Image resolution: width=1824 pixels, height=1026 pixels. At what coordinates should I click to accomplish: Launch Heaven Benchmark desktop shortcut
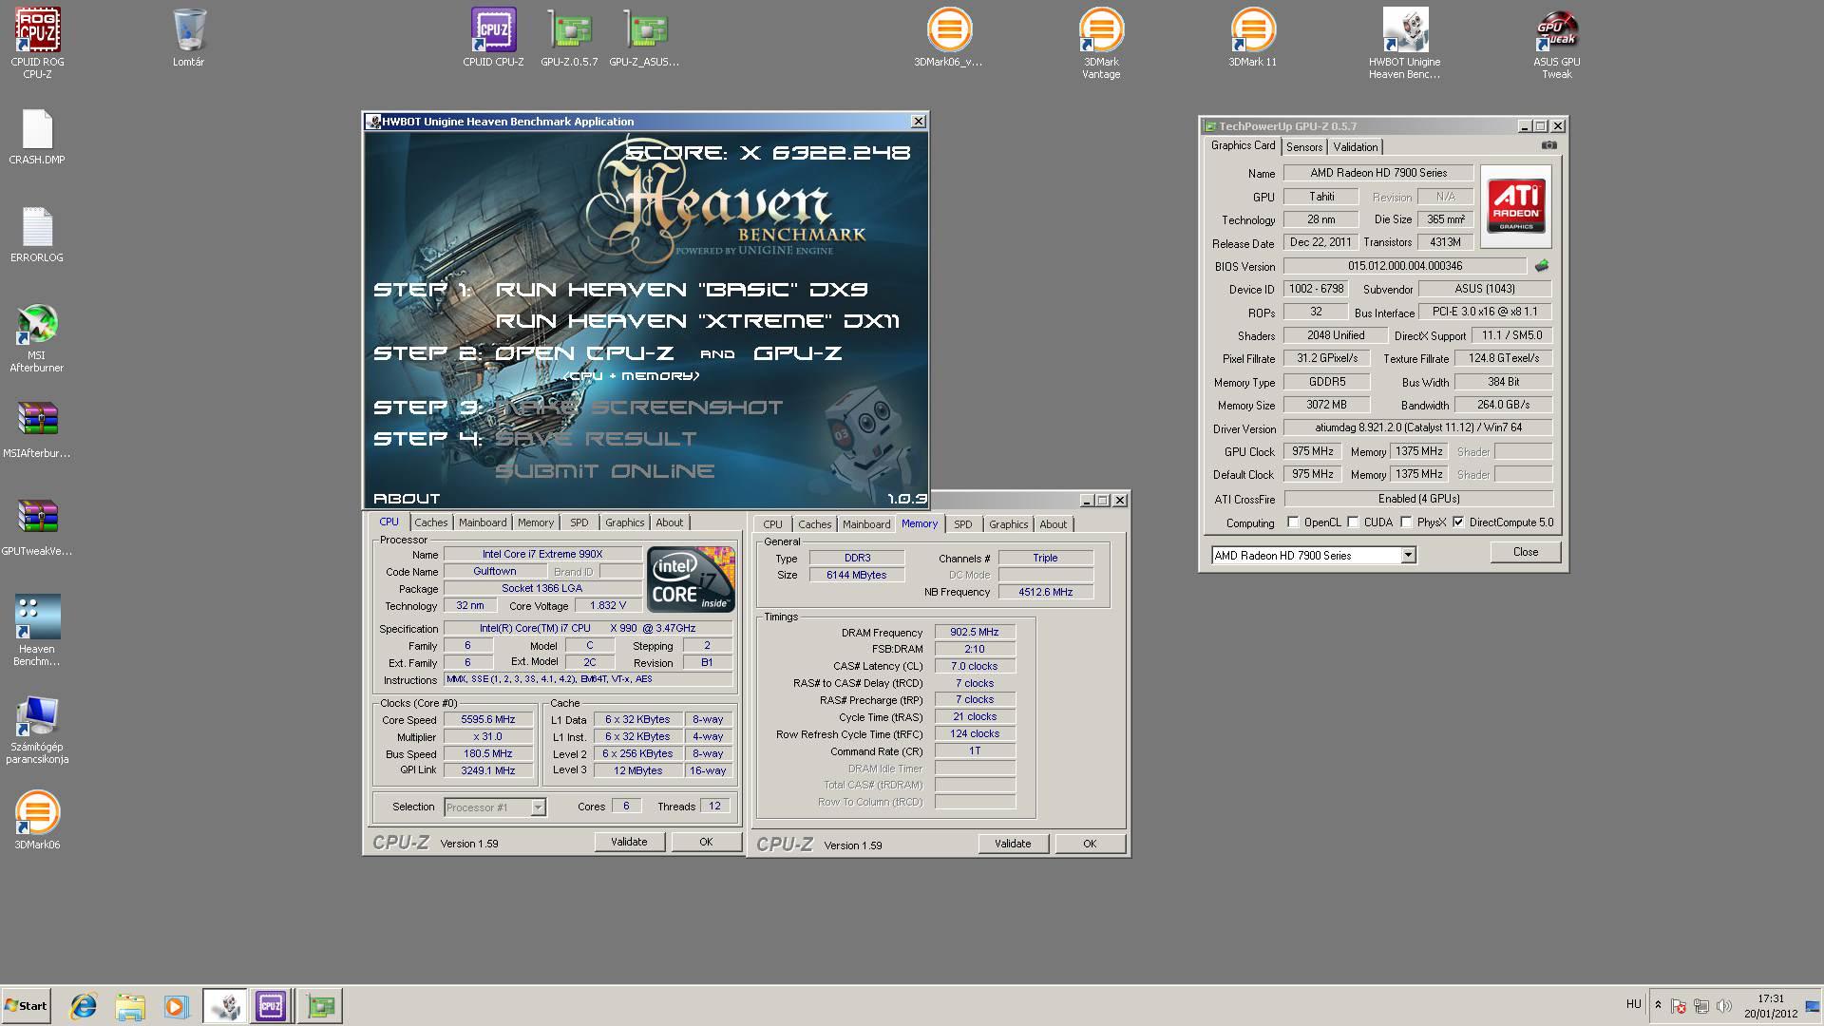[x=37, y=630]
